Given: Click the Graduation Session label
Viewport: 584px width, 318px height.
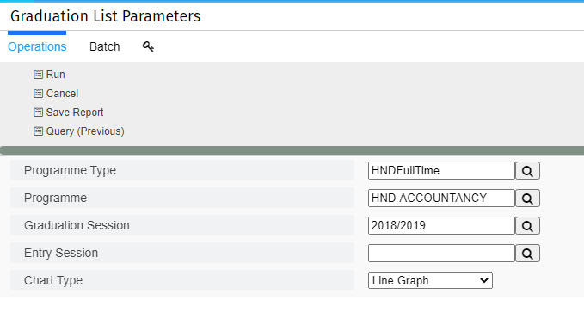Looking at the screenshot, I should [77, 226].
